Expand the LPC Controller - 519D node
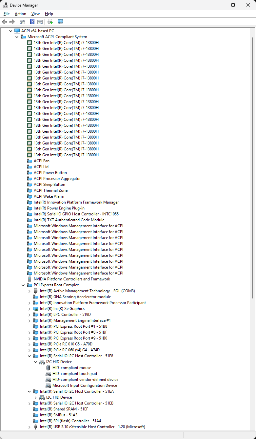The width and height of the screenshot is (256, 439). [29, 315]
